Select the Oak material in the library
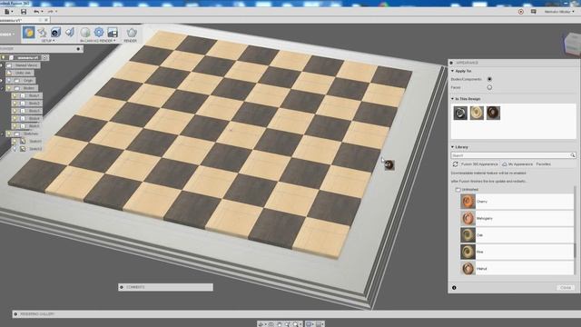Image resolution: width=581 pixels, height=327 pixels. (517, 235)
